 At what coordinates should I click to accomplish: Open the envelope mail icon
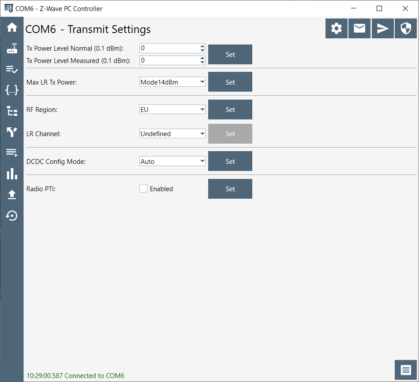coord(359,29)
